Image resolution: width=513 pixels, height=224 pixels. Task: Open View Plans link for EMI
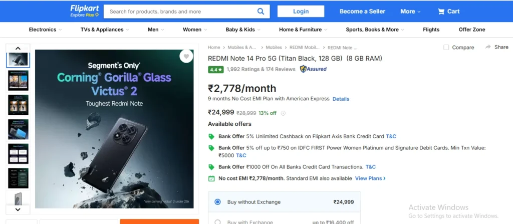tap(370, 178)
